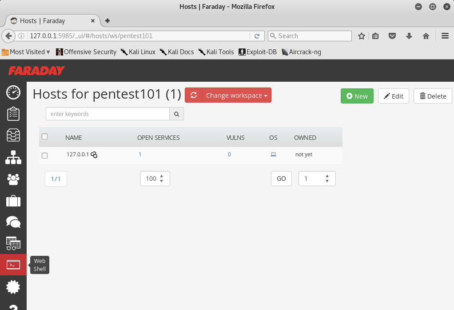Viewport: 454px width, 310px height.
Task: Click the Pocket icon in Firefox toolbar
Action: [392, 36]
